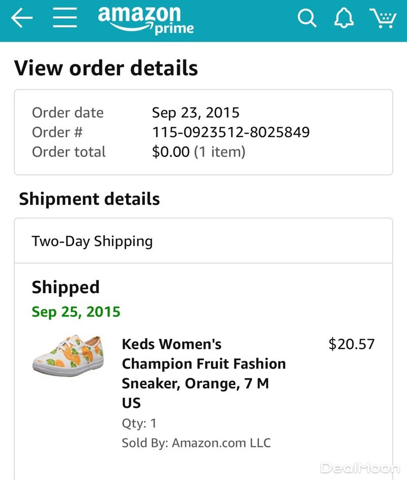The width and height of the screenshot is (407, 480).
Task: Tap Sold By: Amazon.com LLC text
Action: 196,442
